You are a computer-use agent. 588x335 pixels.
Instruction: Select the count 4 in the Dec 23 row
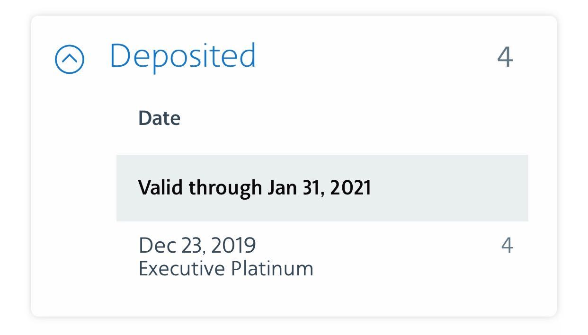(507, 245)
